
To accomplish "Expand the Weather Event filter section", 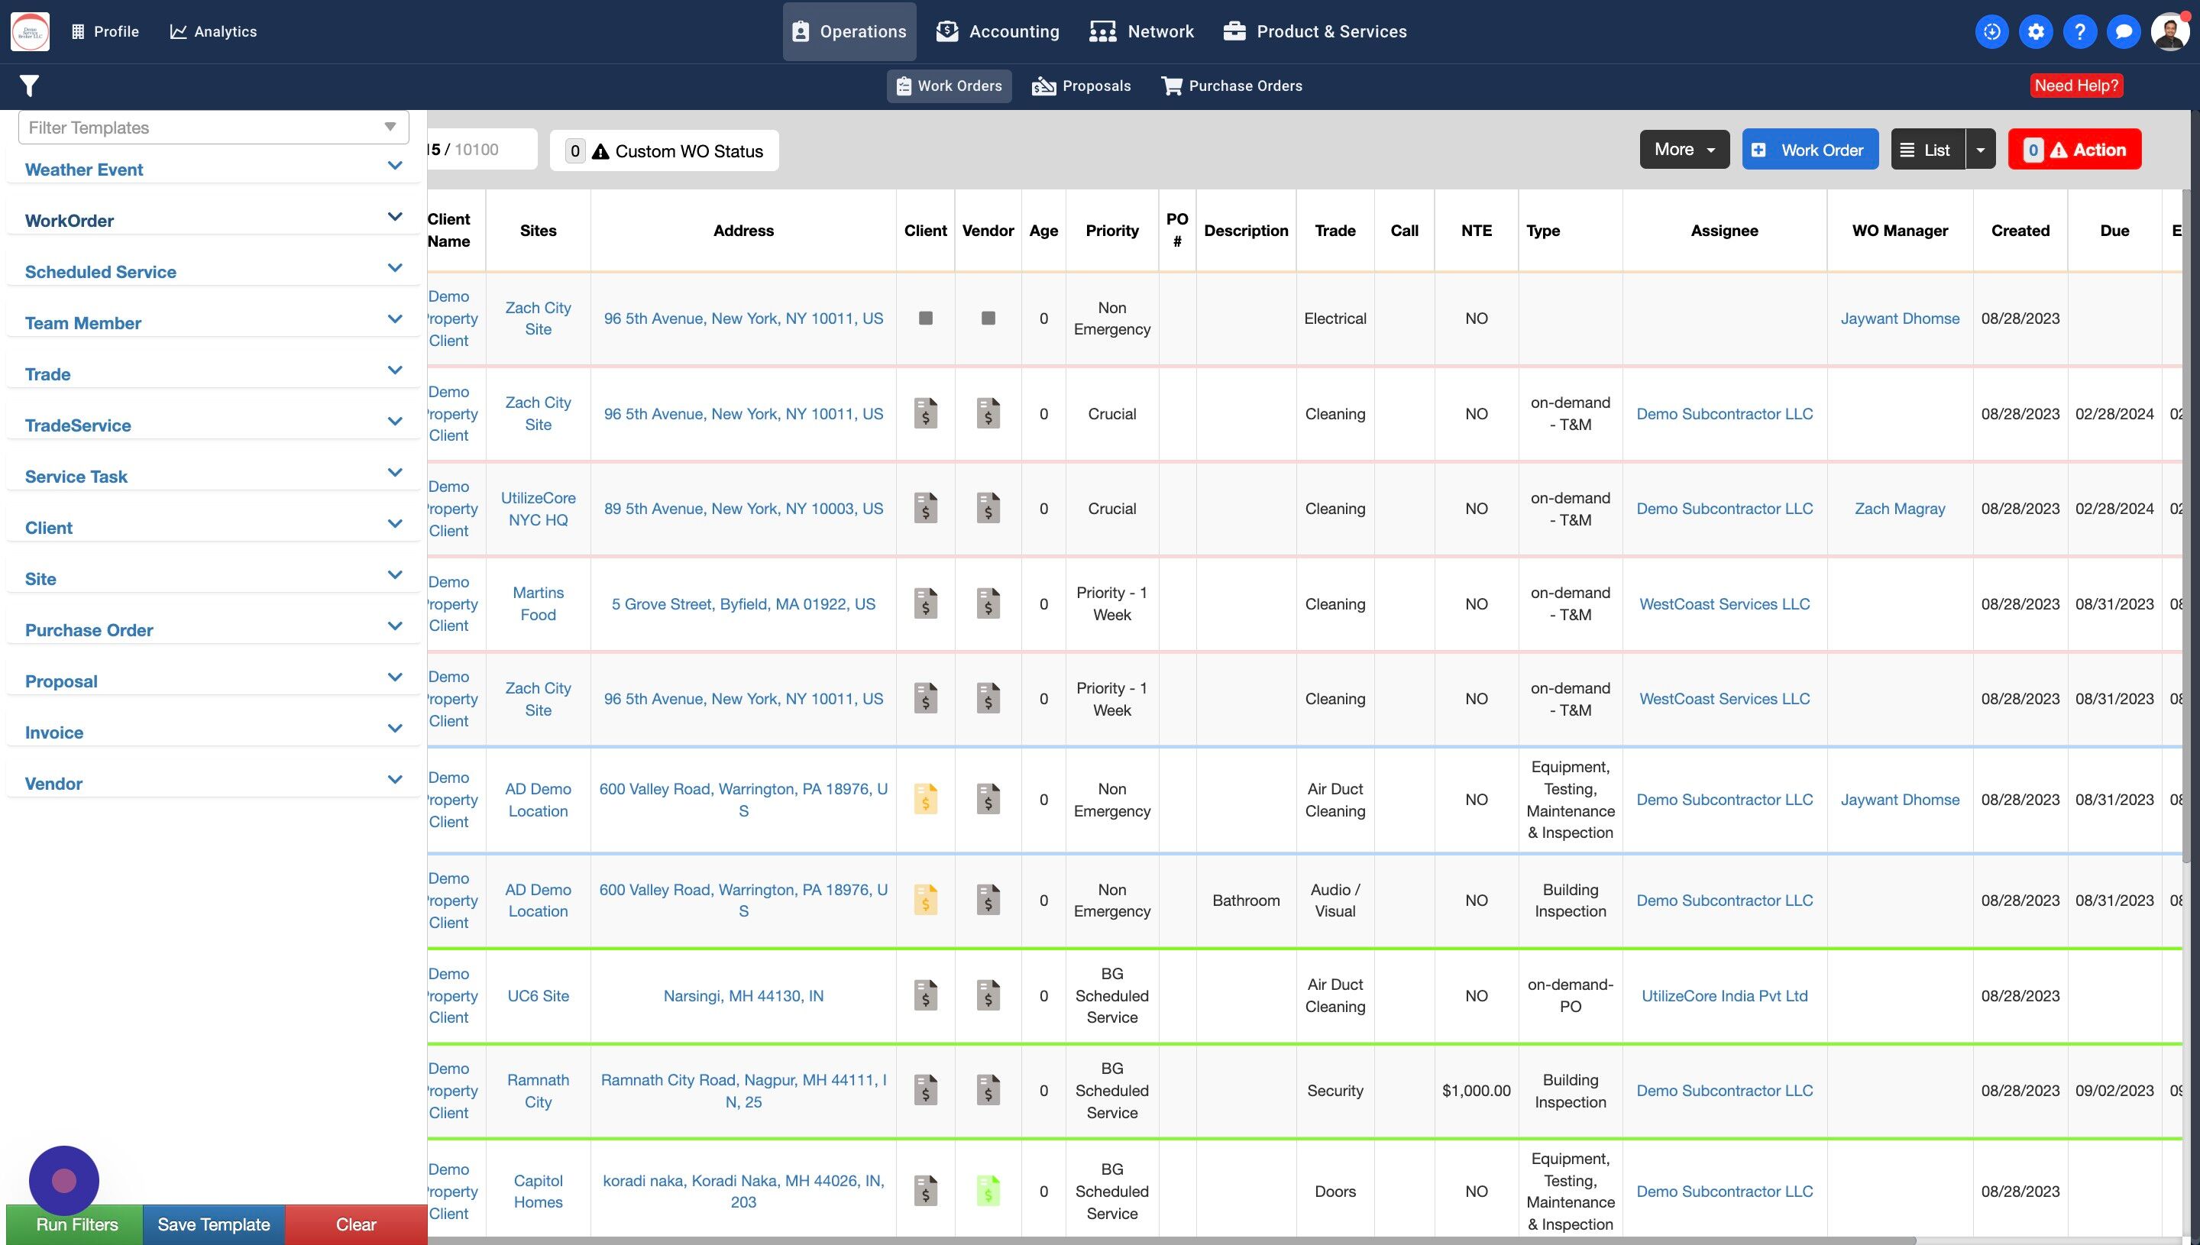I will click(394, 166).
